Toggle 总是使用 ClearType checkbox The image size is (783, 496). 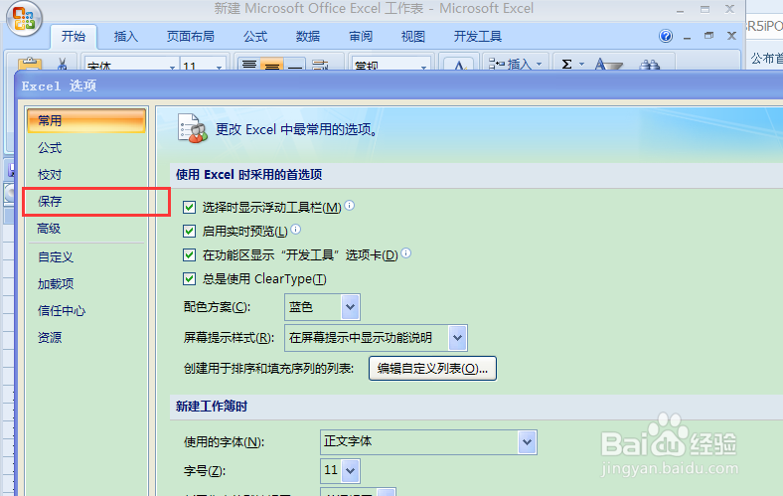point(189,278)
